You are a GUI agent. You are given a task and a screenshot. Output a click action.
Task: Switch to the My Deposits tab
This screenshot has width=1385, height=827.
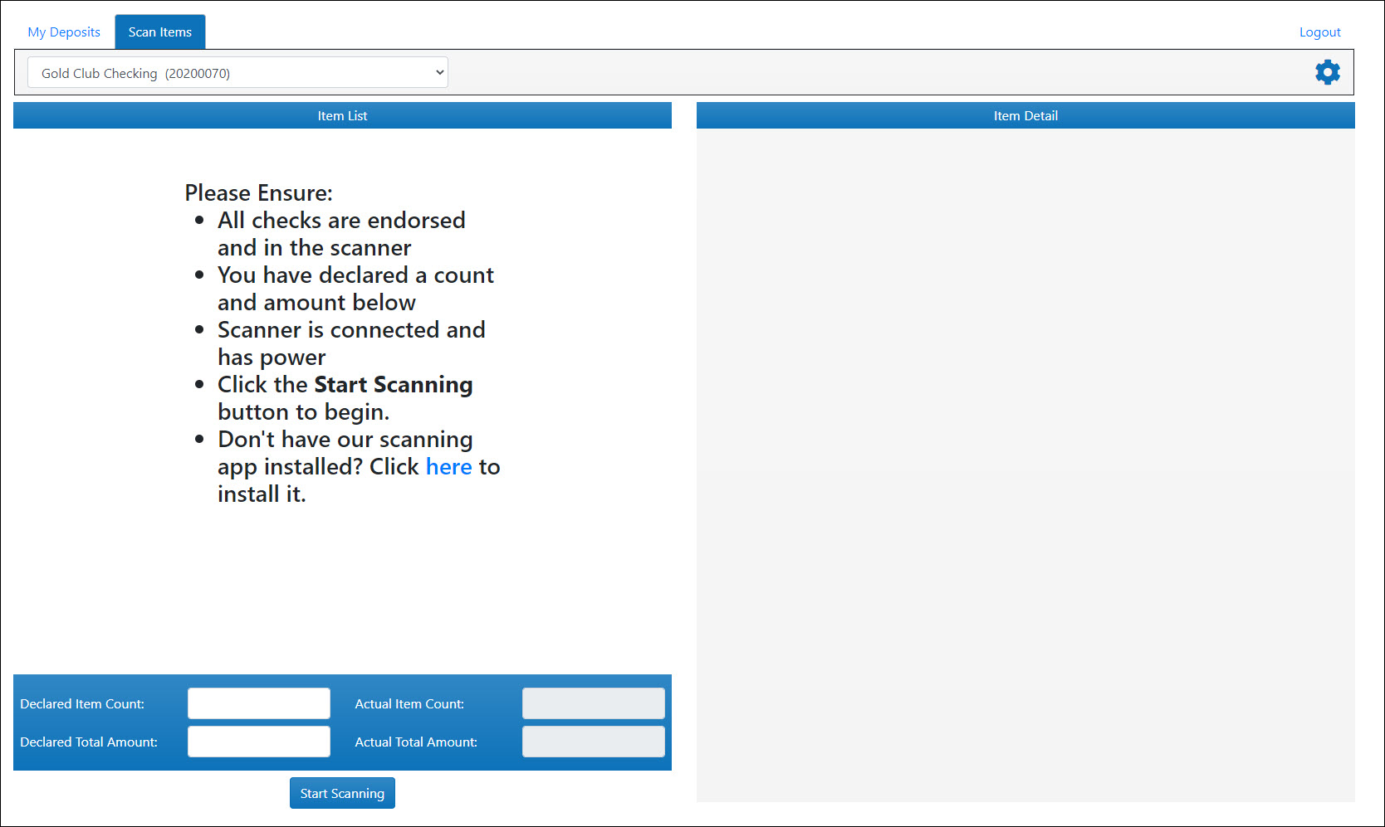tap(64, 32)
